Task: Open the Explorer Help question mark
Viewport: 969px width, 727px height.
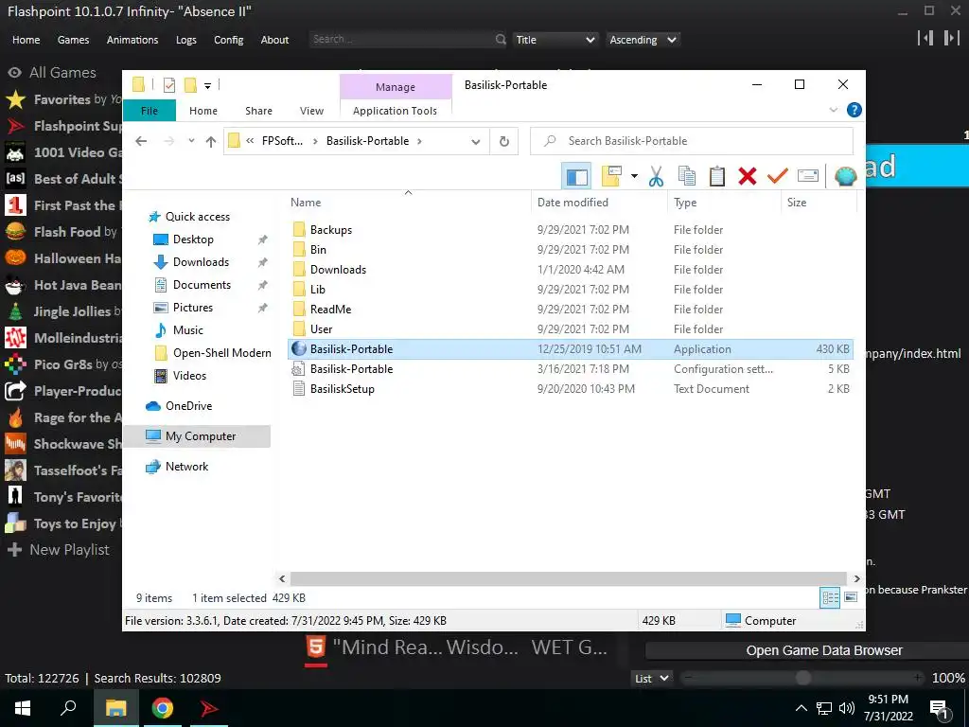Action: [x=854, y=110]
